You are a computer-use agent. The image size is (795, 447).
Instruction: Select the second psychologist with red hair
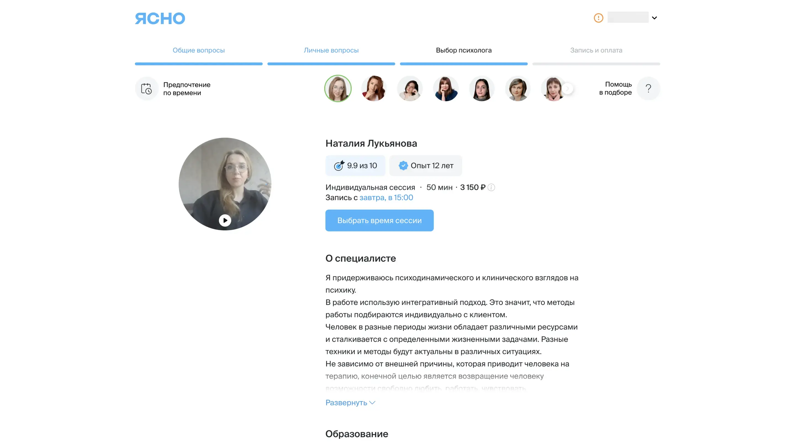[374, 89]
